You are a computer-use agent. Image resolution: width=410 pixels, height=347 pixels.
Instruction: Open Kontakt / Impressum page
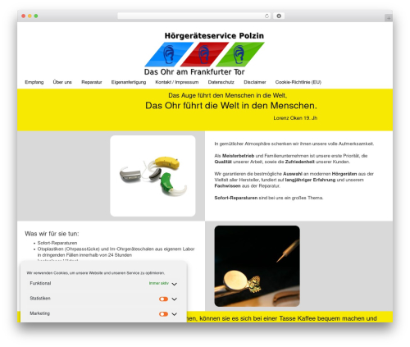tap(177, 82)
